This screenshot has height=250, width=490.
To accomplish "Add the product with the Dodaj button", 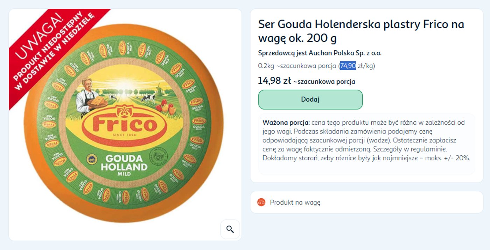I will 310,100.
